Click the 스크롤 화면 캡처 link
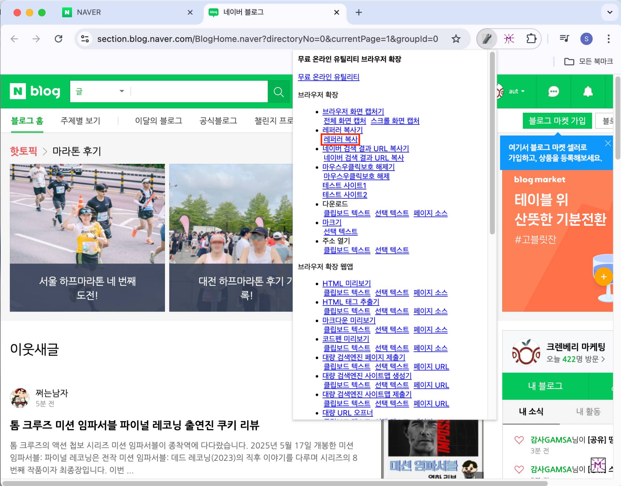This screenshot has width=621, height=486. point(395,121)
